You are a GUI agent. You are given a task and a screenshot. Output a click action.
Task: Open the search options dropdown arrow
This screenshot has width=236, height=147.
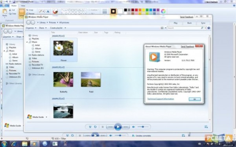[205, 28]
